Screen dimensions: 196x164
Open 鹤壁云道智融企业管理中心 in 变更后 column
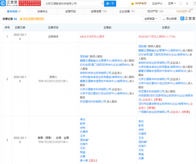coord(160,50)
